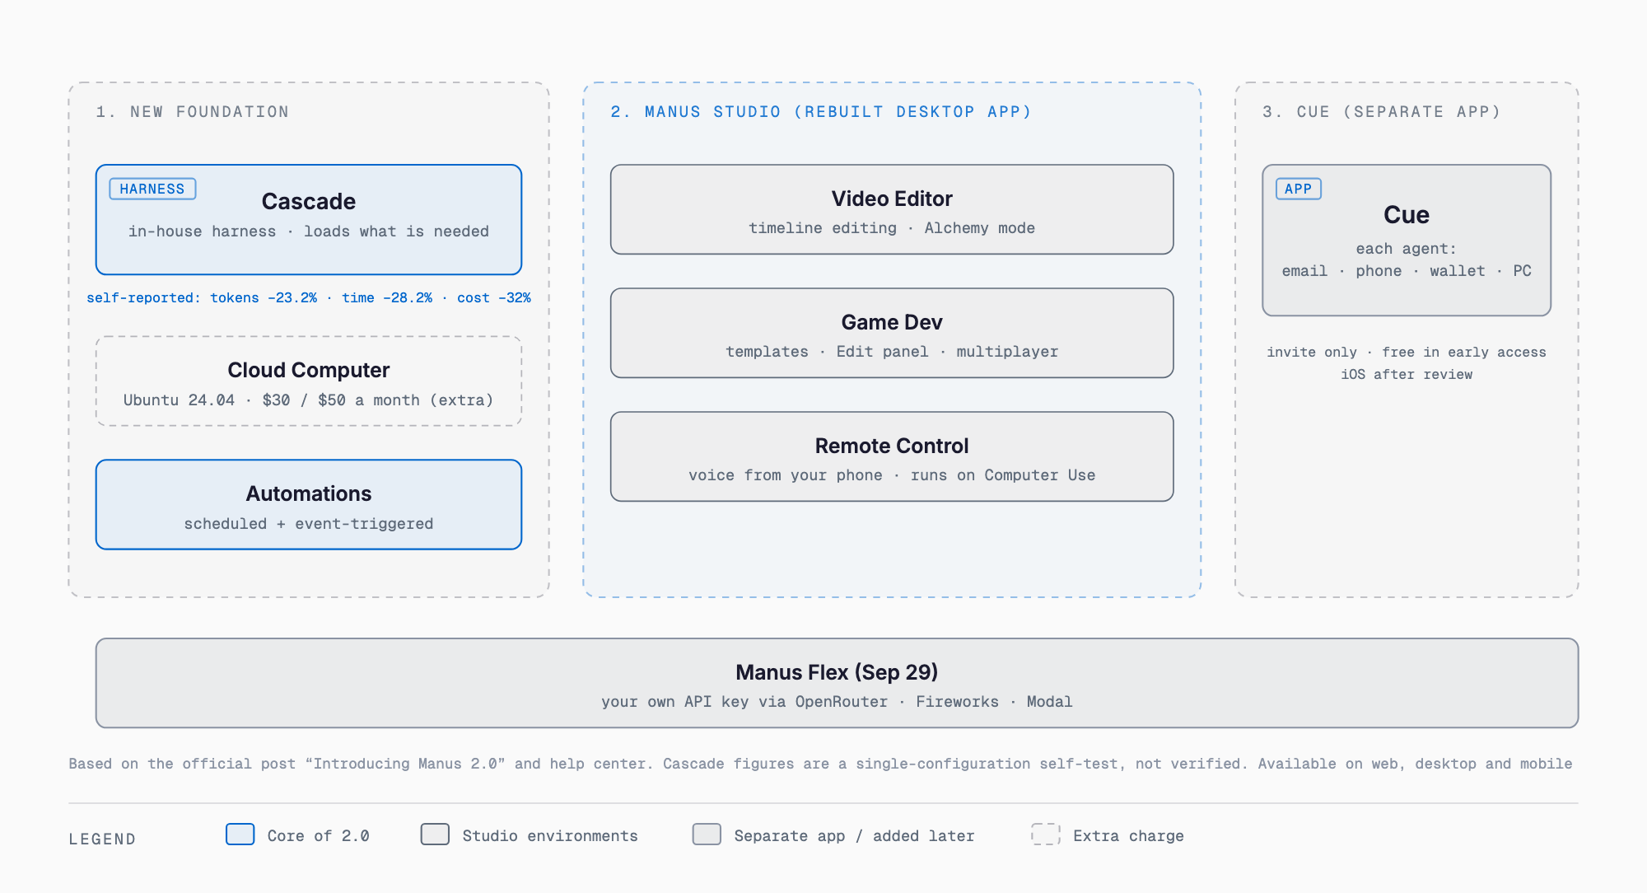The width and height of the screenshot is (1647, 893).
Task: Click 'in-house harness · loads what is needed' text
Action: [309, 231]
